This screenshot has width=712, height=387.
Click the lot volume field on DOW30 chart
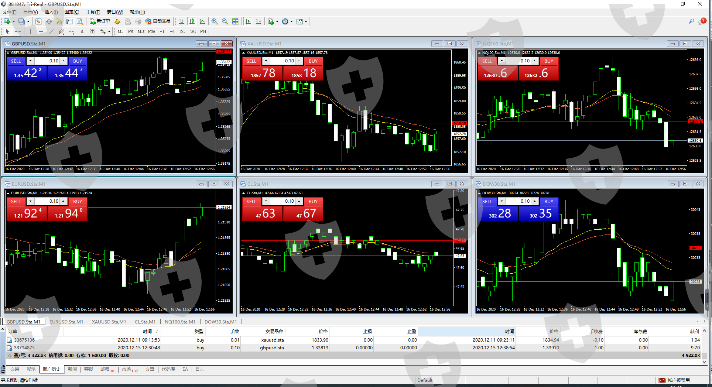tap(518, 201)
